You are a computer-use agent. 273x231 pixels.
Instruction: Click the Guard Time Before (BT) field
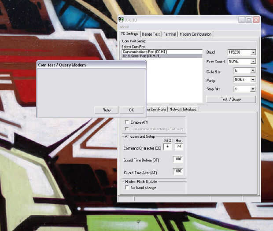178,159
